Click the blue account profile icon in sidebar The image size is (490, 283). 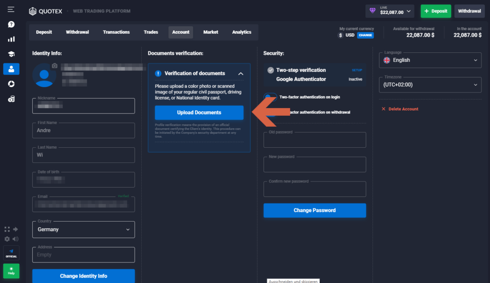click(10, 68)
